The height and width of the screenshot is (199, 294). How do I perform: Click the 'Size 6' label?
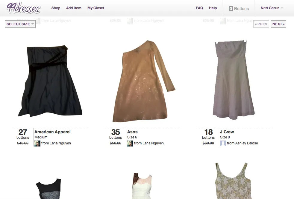coord(132,137)
